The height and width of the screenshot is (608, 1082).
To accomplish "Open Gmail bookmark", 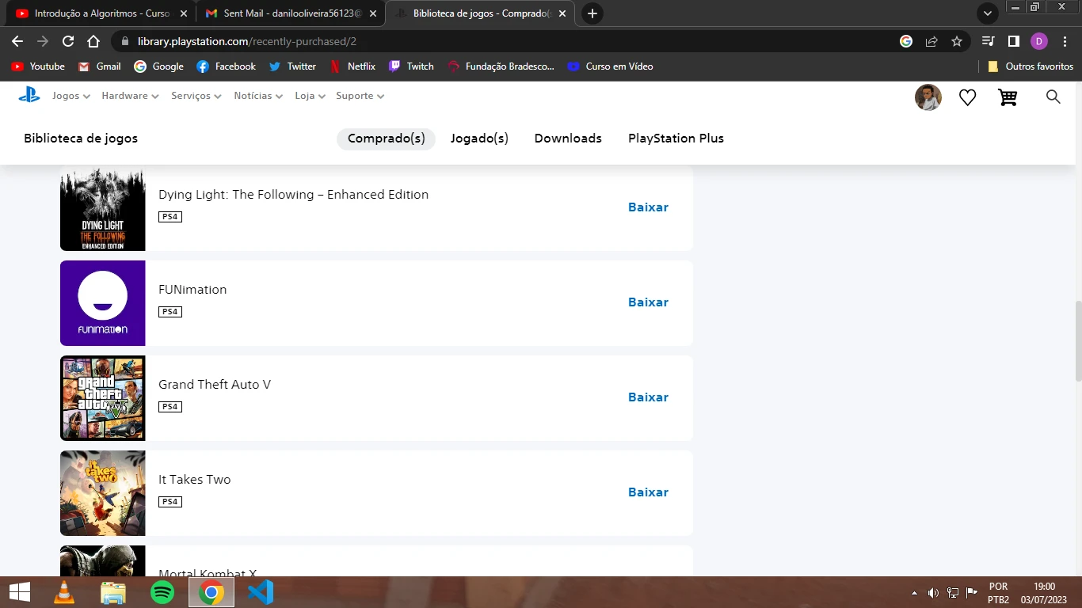I will coord(99,66).
